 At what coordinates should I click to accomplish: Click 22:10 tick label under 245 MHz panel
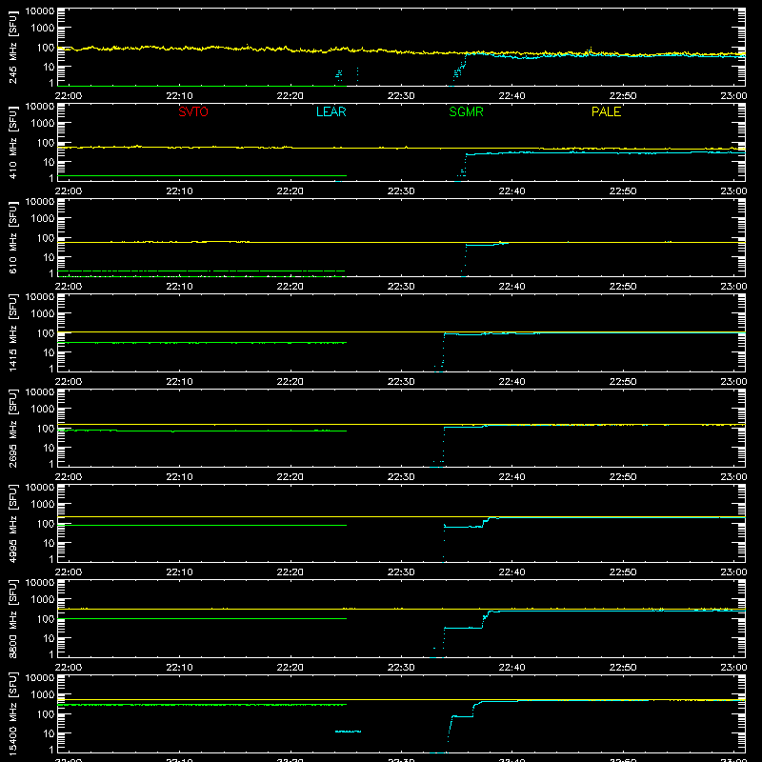tap(179, 96)
